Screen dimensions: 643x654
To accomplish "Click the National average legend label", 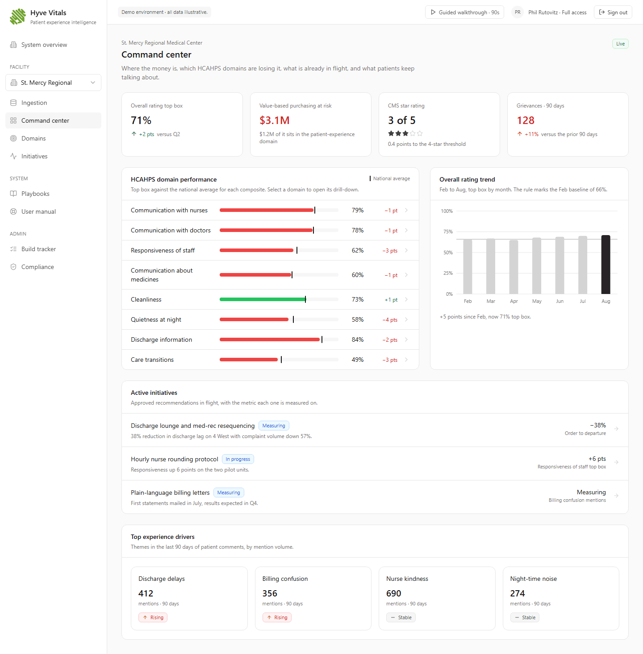I will click(391, 178).
